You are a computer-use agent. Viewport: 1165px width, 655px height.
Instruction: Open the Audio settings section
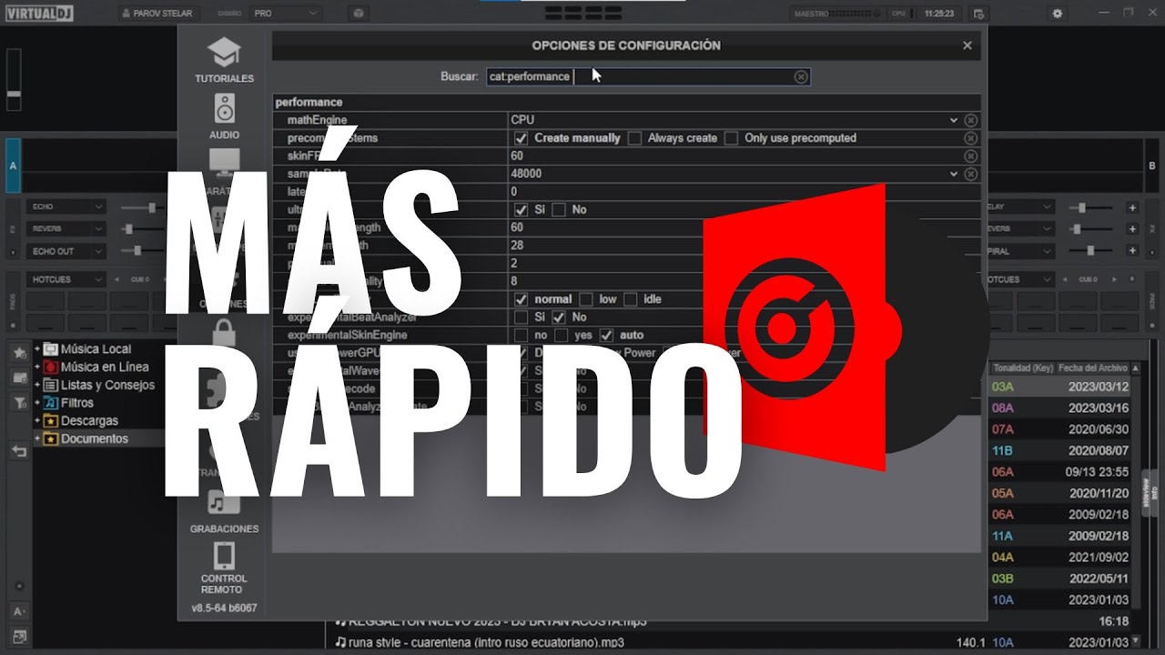tap(224, 115)
